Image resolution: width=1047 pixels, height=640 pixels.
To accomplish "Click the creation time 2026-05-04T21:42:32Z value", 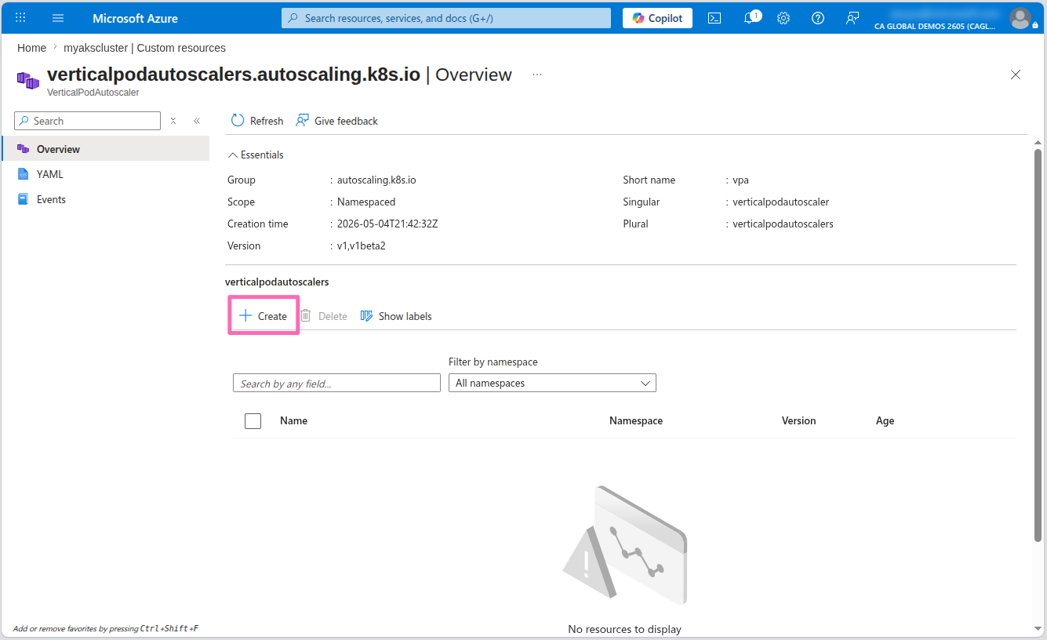I will pos(387,224).
